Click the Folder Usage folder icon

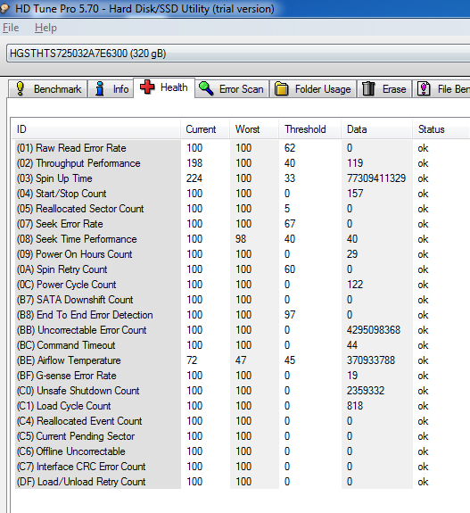281,89
